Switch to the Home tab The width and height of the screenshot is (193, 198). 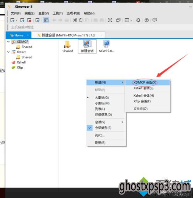tap(19, 35)
